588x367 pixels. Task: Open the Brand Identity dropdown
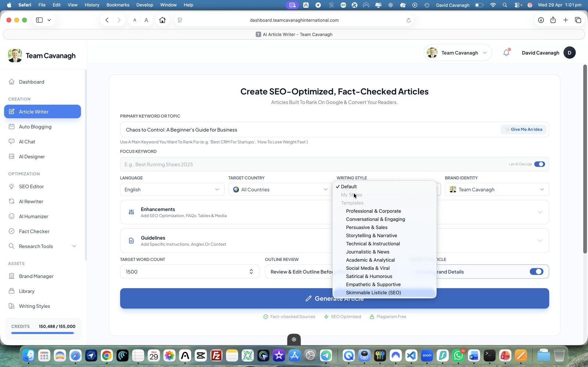coord(497,189)
